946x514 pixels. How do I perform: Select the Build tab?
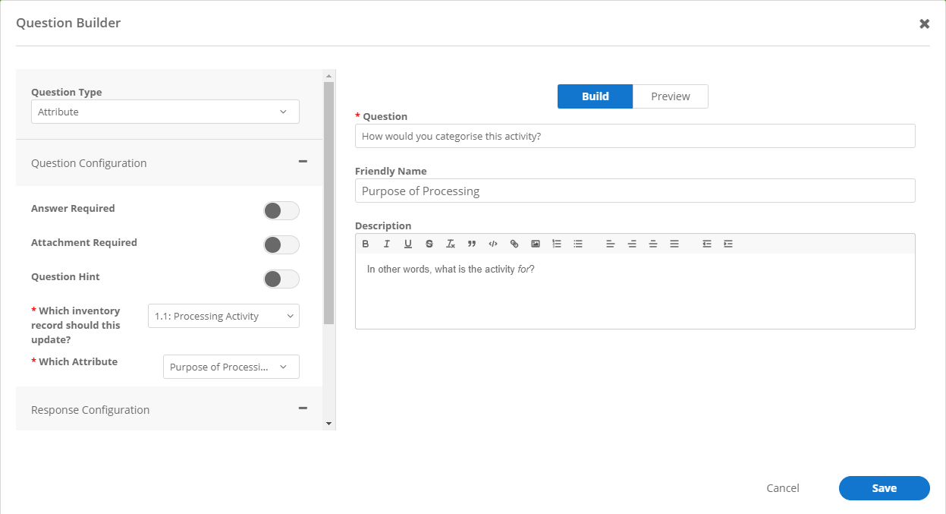595,96
